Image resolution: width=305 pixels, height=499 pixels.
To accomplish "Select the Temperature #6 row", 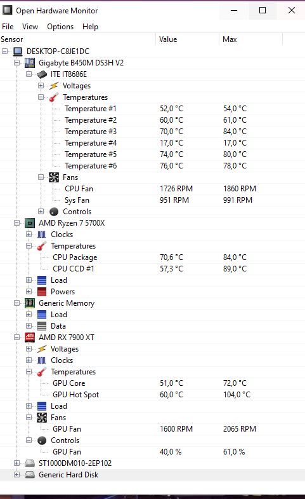I will pos(152,166).
